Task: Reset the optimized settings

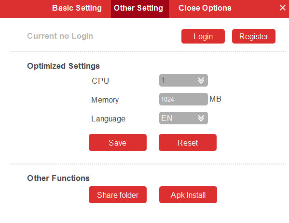Action: click(x=188, y=142)
